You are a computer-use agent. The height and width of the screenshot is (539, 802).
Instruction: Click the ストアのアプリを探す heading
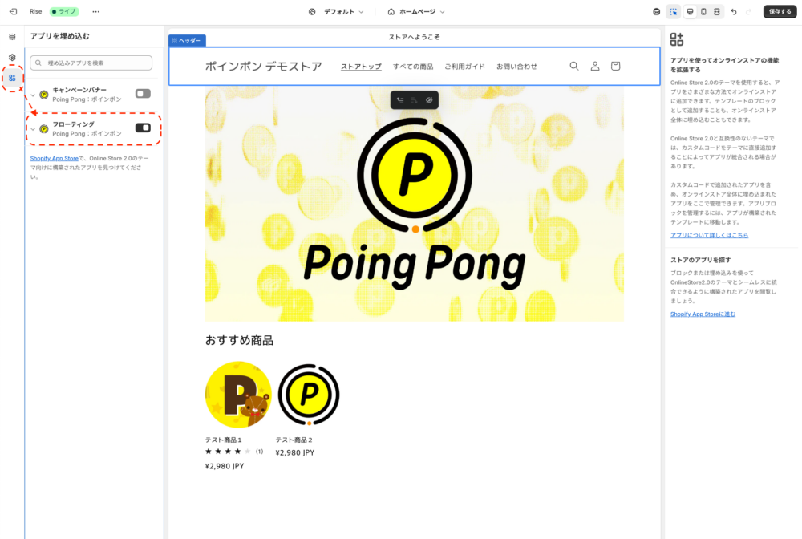tap(701, 260)
